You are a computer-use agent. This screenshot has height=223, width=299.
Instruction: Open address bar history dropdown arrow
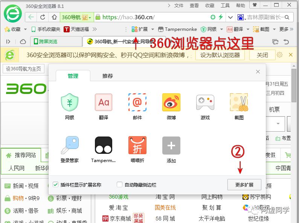tap(230, 17)
